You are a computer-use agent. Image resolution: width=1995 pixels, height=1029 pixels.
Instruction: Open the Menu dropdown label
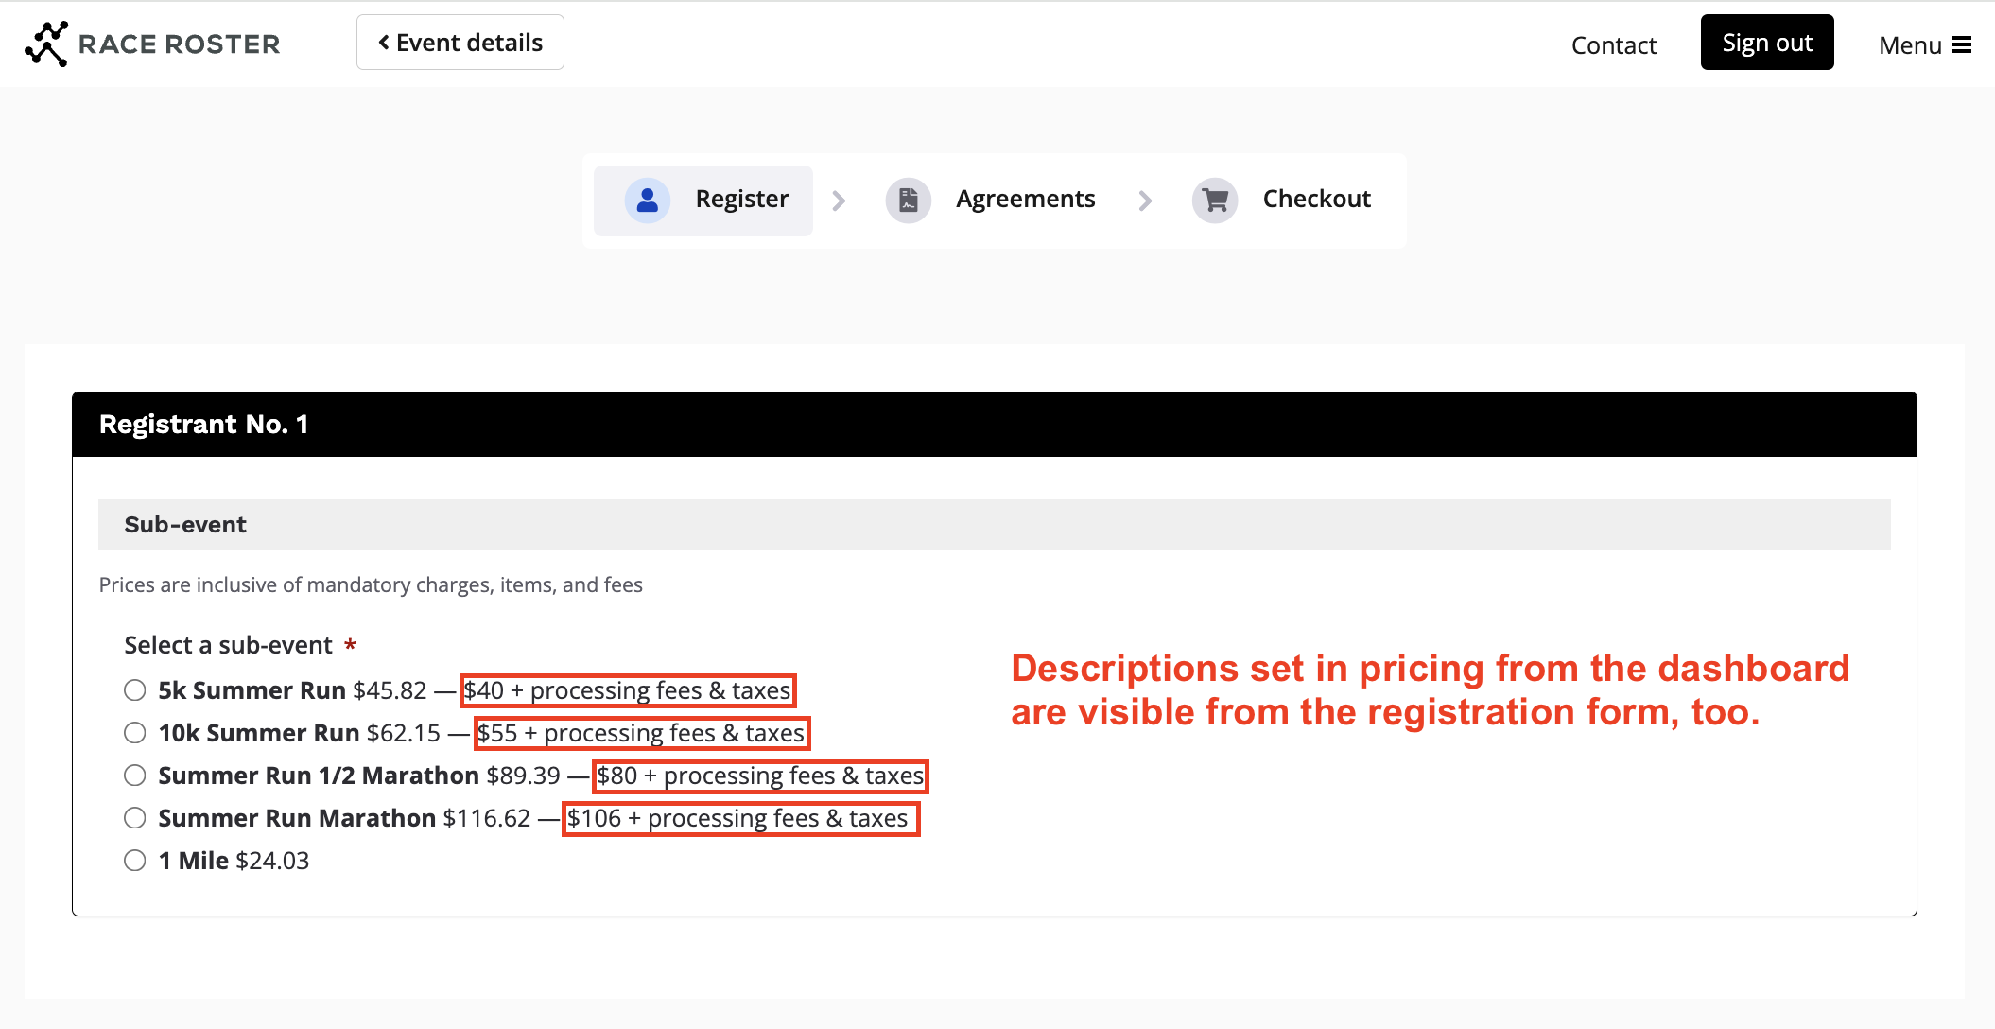[1909, 45]
